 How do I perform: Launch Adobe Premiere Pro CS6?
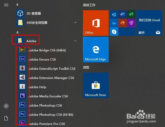tap(47, 124)
